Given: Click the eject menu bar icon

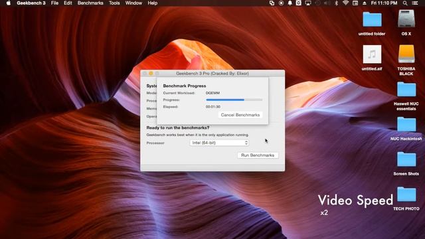Looking at the screenshot, I should coord(365,3).
